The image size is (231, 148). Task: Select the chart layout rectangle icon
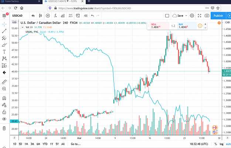(167, 16)
